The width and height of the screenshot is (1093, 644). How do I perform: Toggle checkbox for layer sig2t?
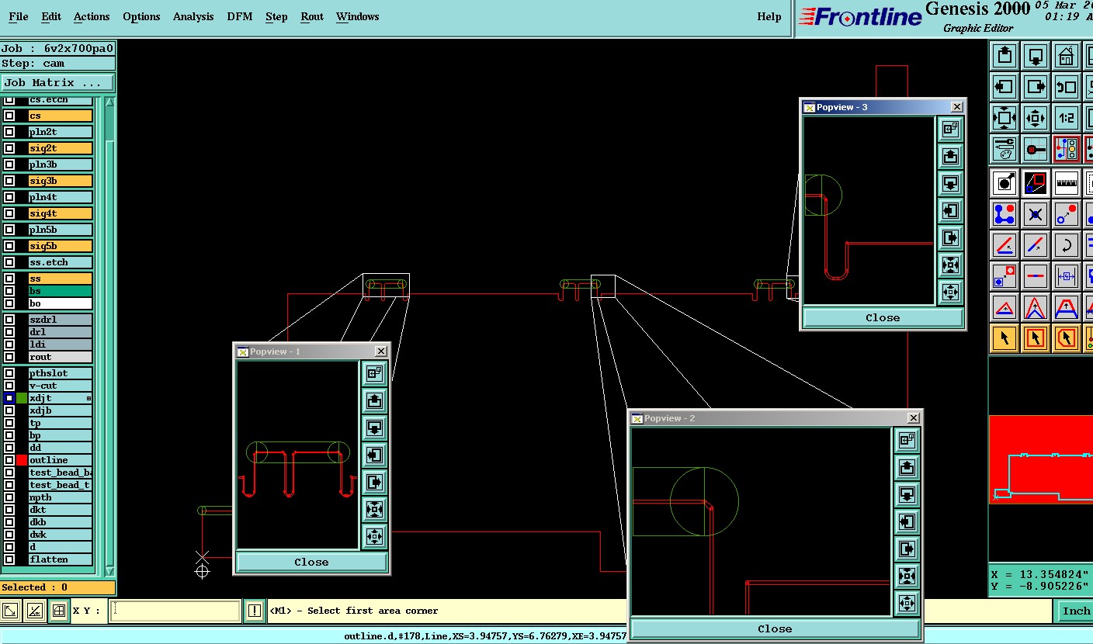[x=9, y=148]
